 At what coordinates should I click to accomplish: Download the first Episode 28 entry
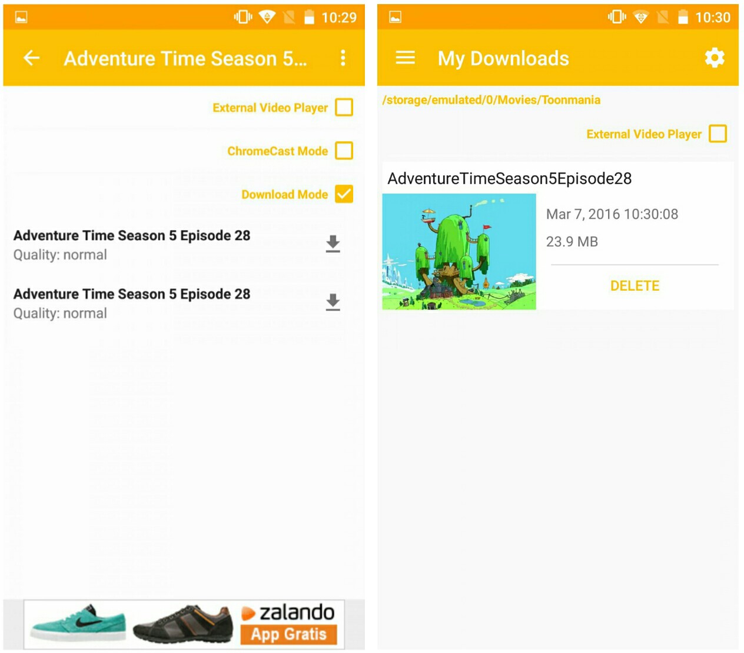[333, 244]
